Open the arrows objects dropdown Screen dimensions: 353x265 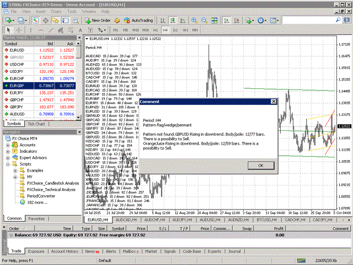click(101, 30)
